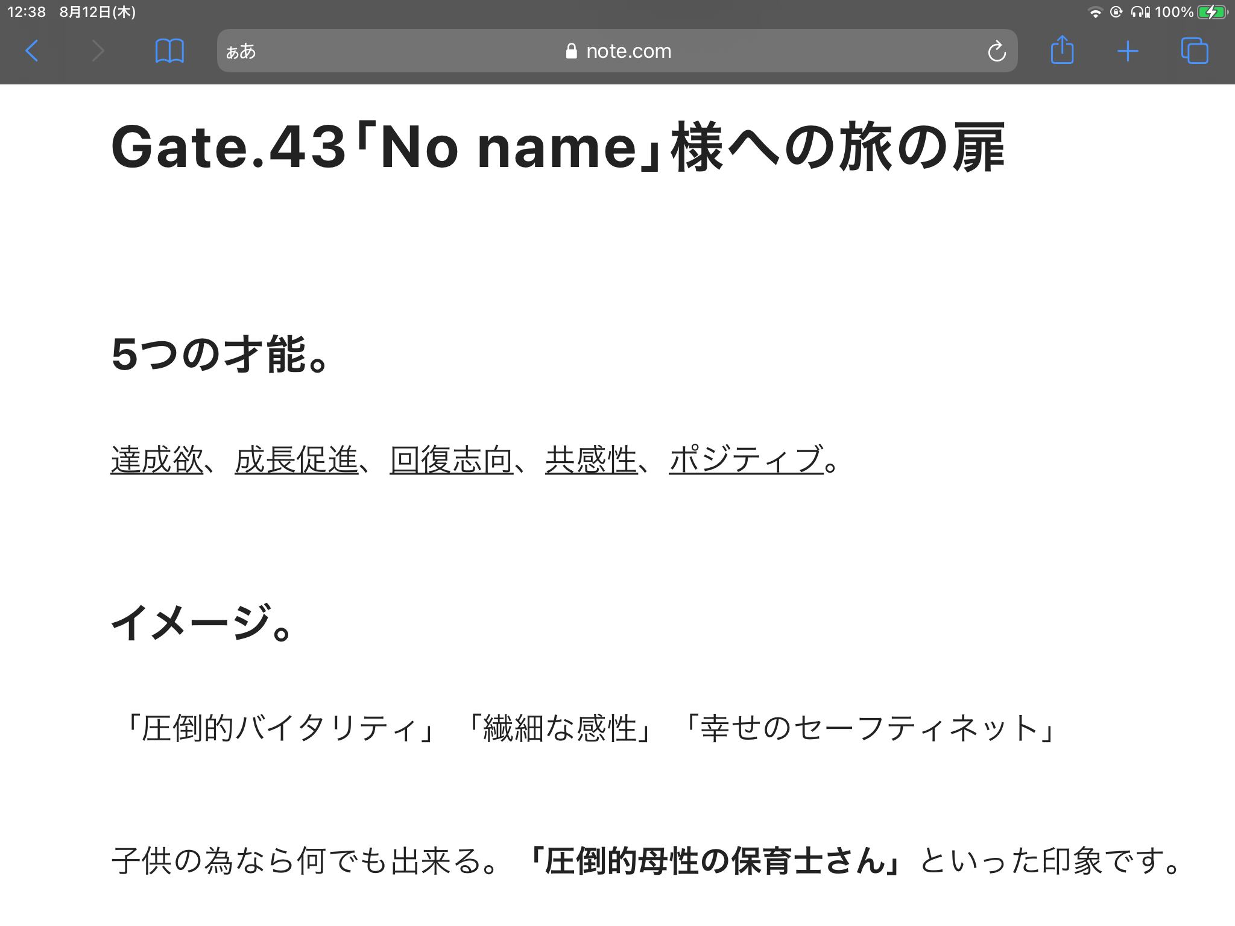Tap the bold 圧倒的母性の保育士さん text

point(715,861)
